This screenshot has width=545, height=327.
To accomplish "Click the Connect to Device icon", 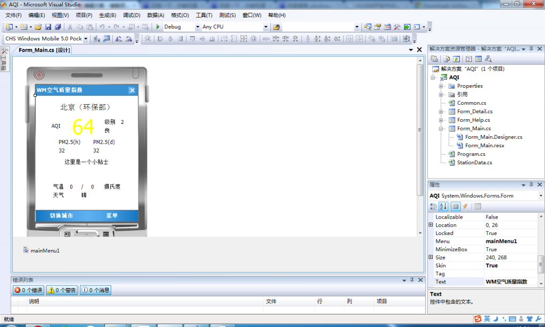I will click(x=97, y=39).
